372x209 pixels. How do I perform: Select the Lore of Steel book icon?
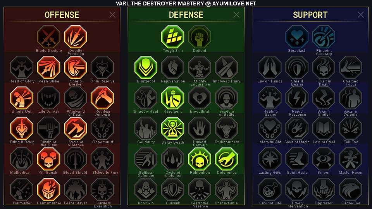324,128
